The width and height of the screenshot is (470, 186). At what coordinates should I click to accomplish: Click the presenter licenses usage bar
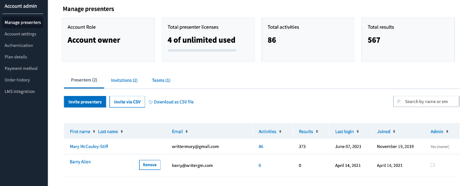[x=202, y=50]
